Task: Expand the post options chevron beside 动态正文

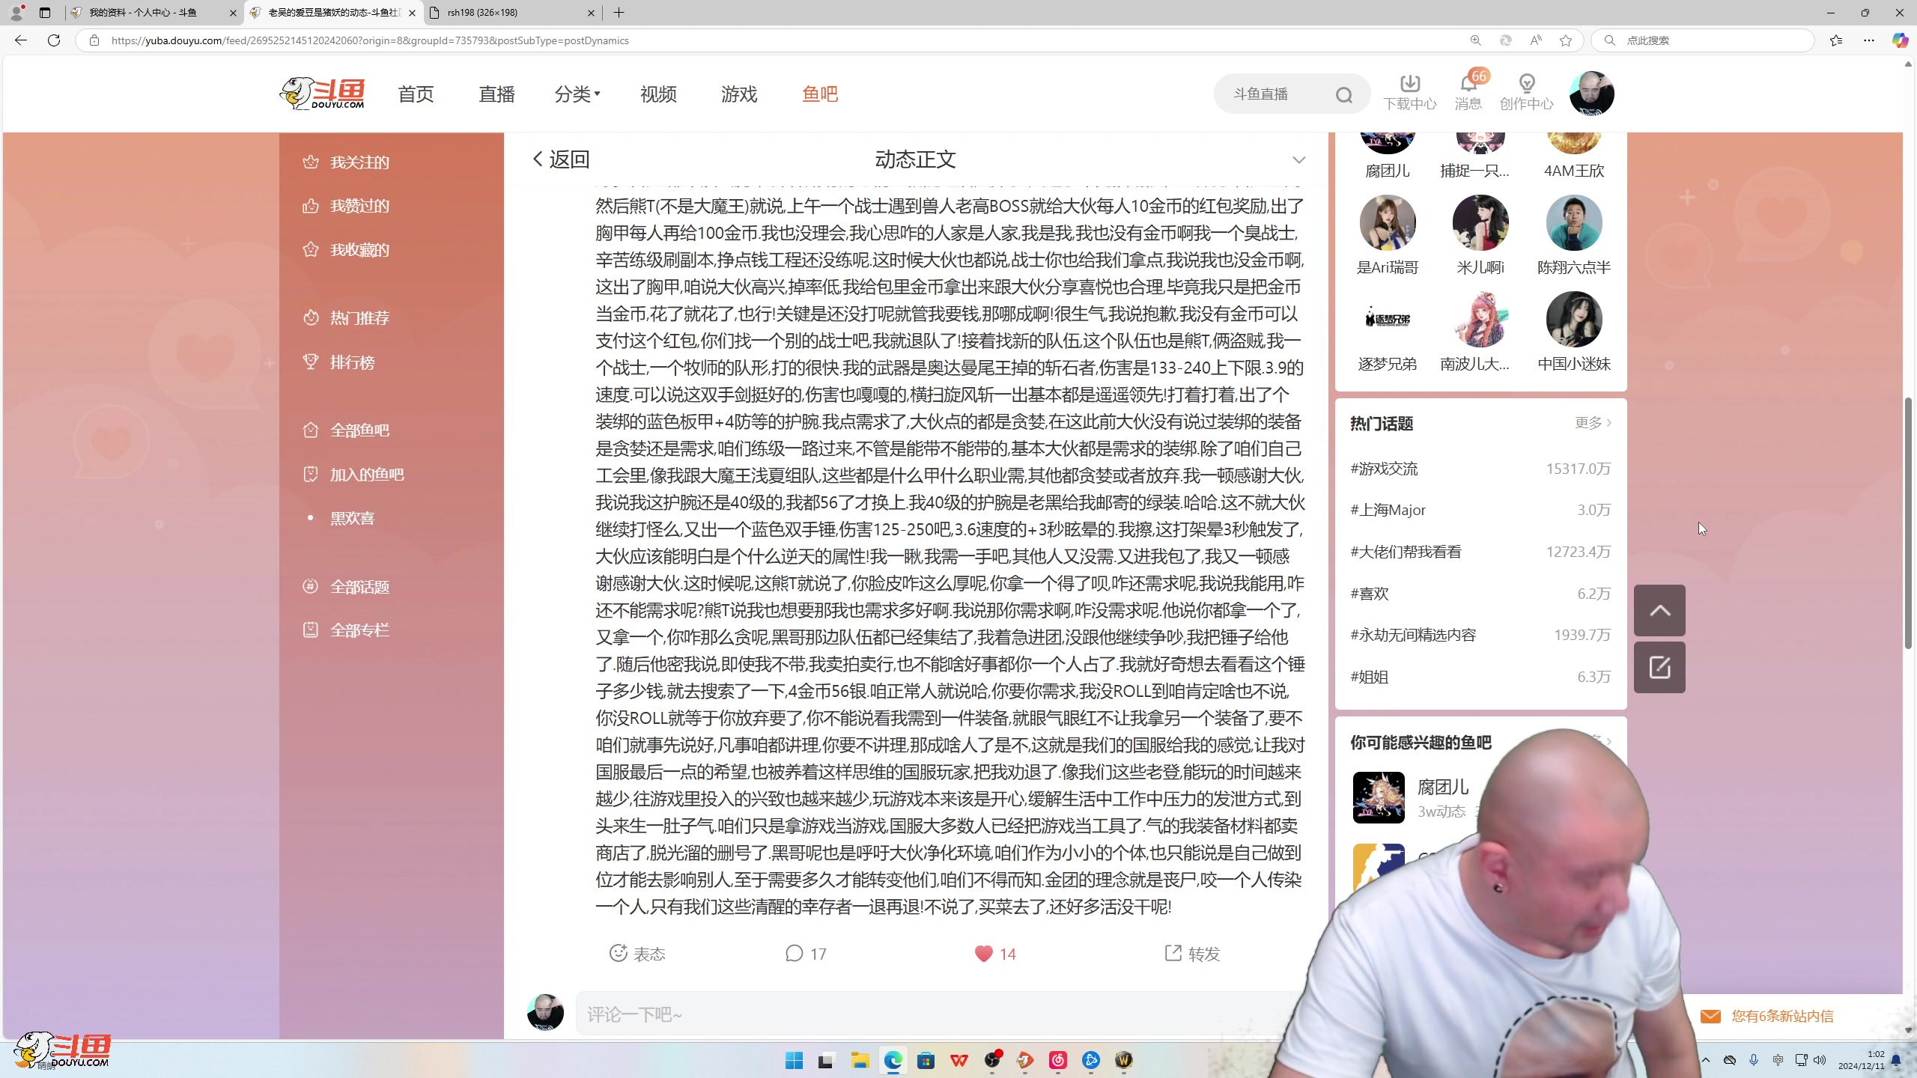Action: pos(1298,159)
